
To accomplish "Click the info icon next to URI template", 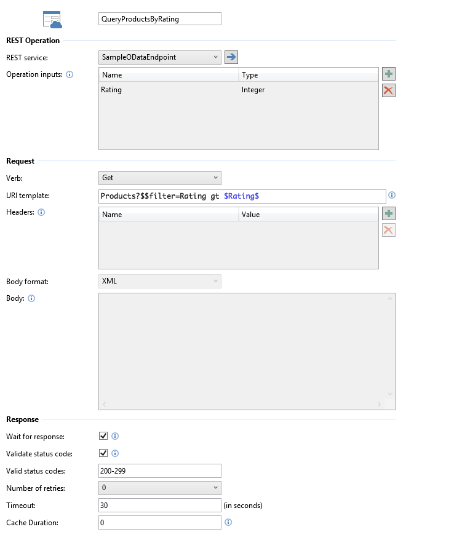I will pyautogui.click(x=392, y=196).
